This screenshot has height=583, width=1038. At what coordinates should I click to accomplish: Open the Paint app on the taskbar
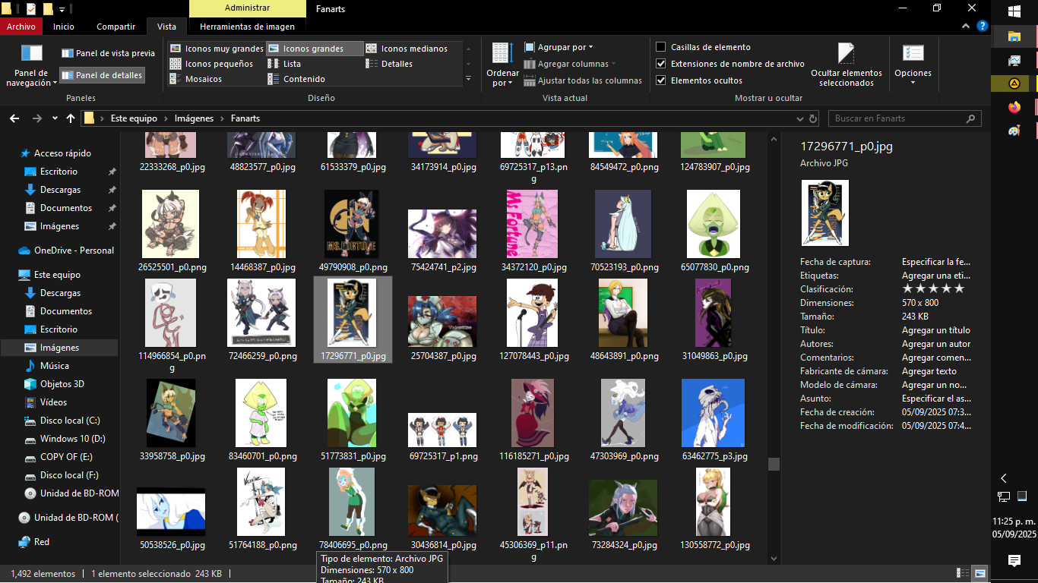[1014, 131]
